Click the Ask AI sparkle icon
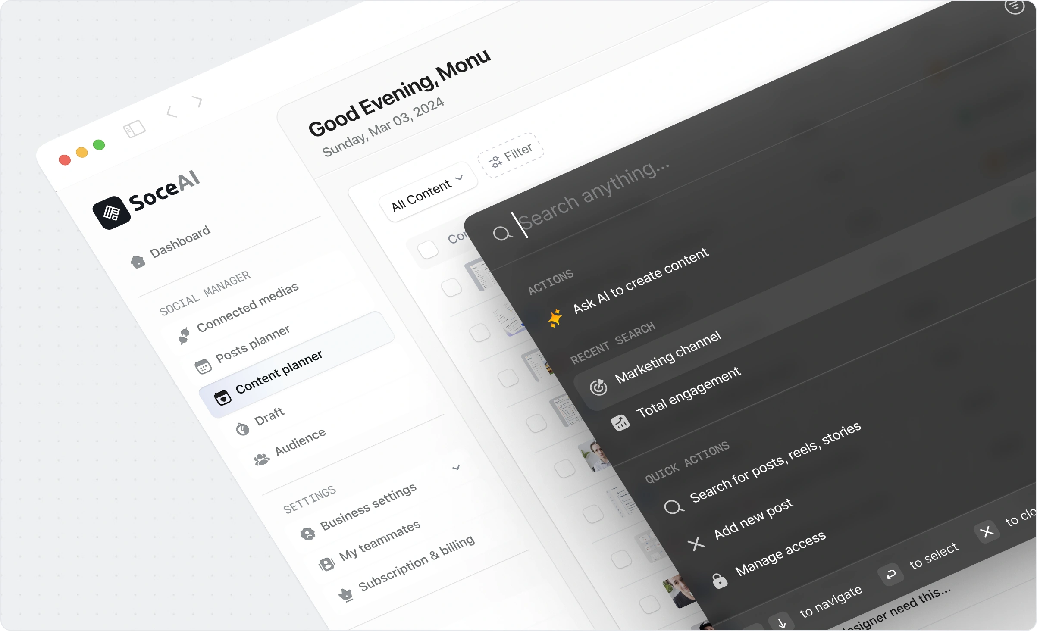 click(x=555, y=318)
